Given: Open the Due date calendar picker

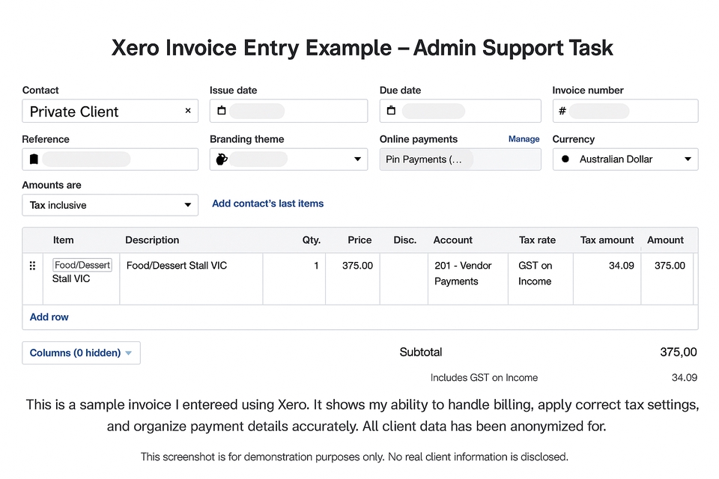Looking at the screenshot, I should tap(391, 111).
